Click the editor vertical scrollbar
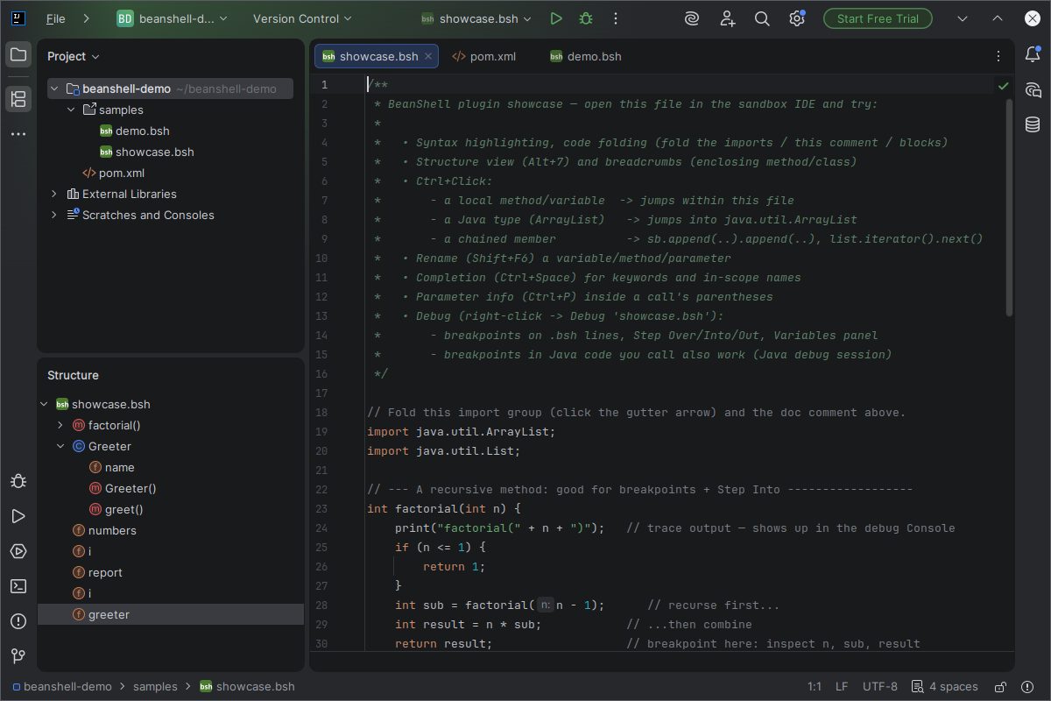The image size is (1051, 701). click(1009, 206)
